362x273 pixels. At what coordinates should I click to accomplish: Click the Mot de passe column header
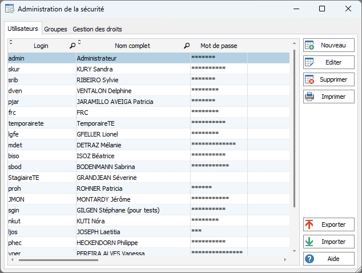[x=219, y=46]
